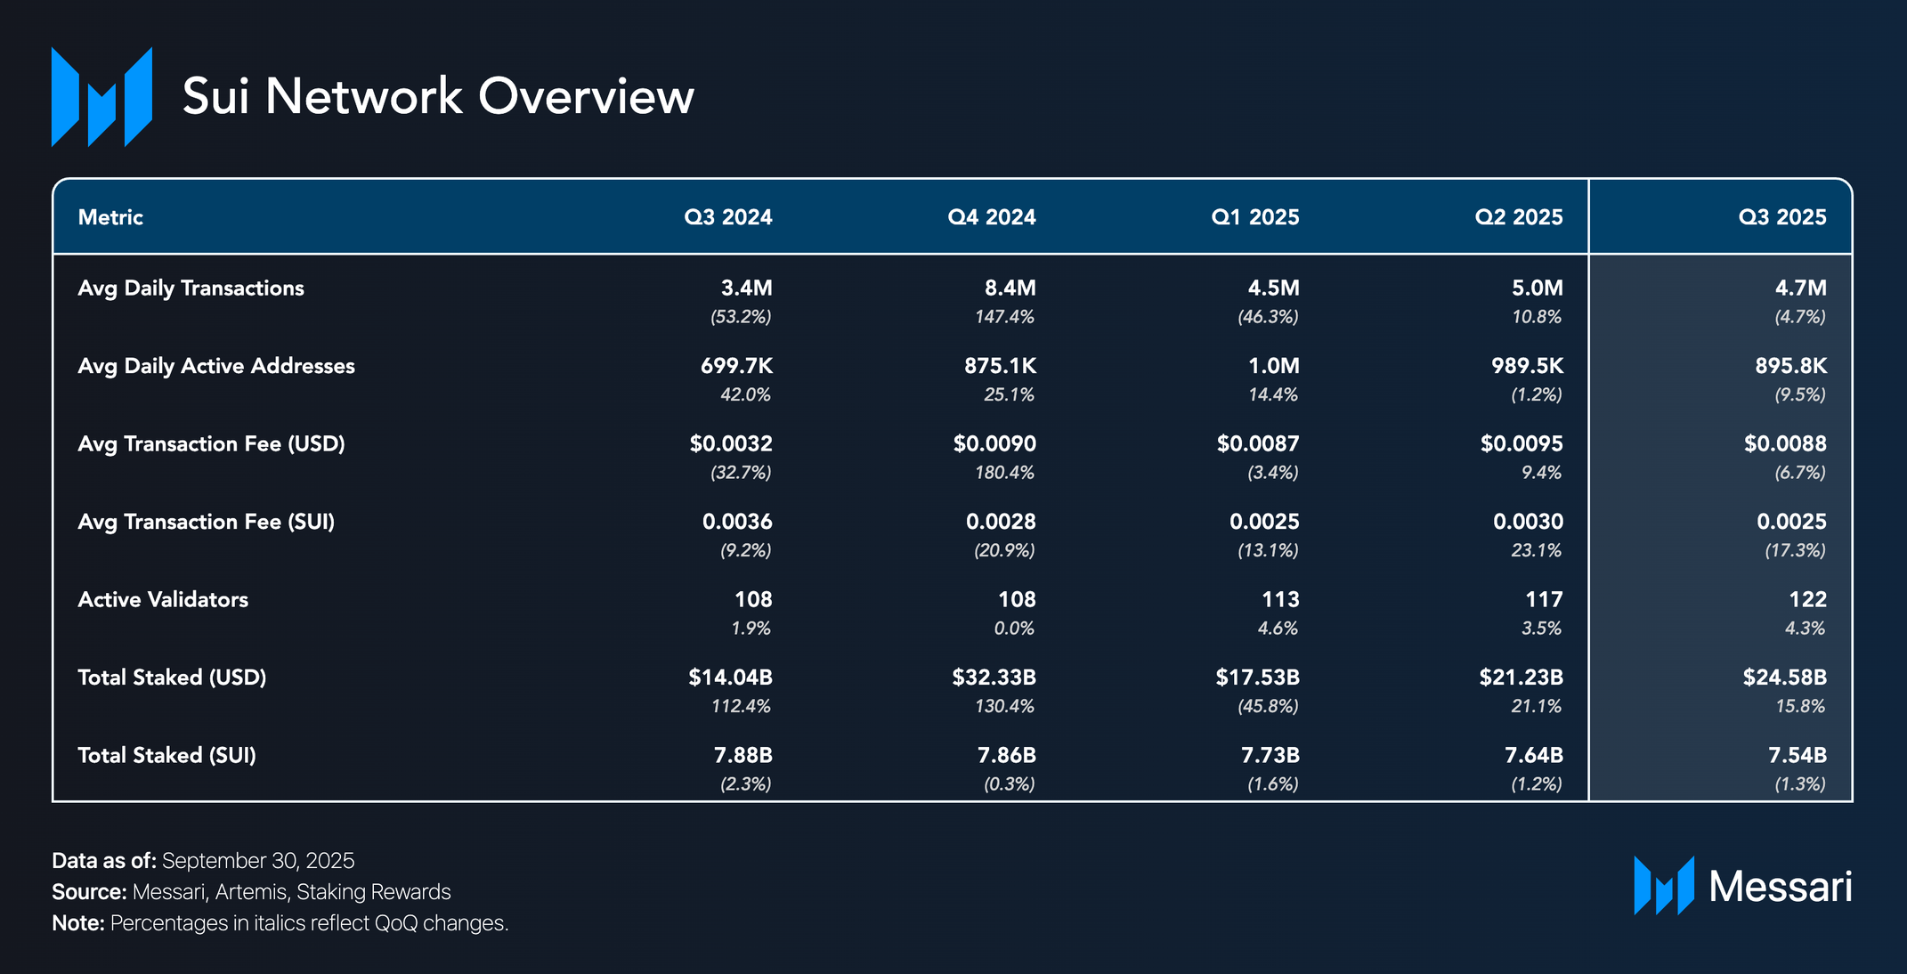This screenshot has width=1907, height=974.
Task: Click the 8.4M value under Q4 2024
Action: 1010,288
